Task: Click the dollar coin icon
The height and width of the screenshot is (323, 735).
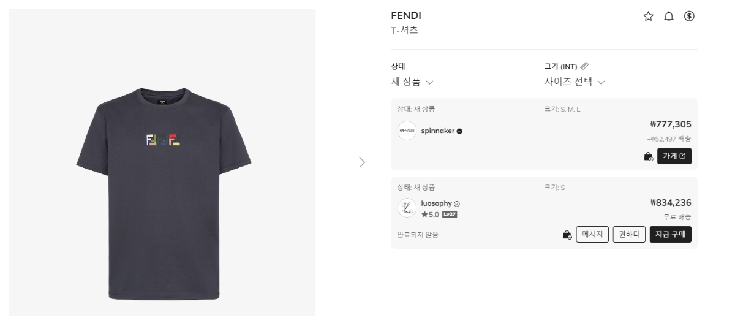Action: click(x=689, y=17)
